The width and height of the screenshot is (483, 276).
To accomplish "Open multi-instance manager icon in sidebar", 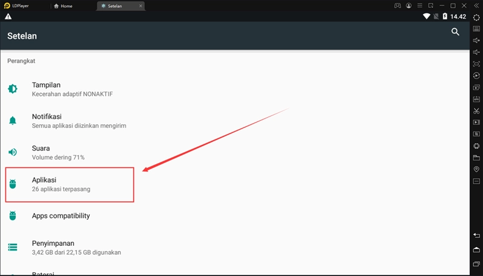I will 476,88.
